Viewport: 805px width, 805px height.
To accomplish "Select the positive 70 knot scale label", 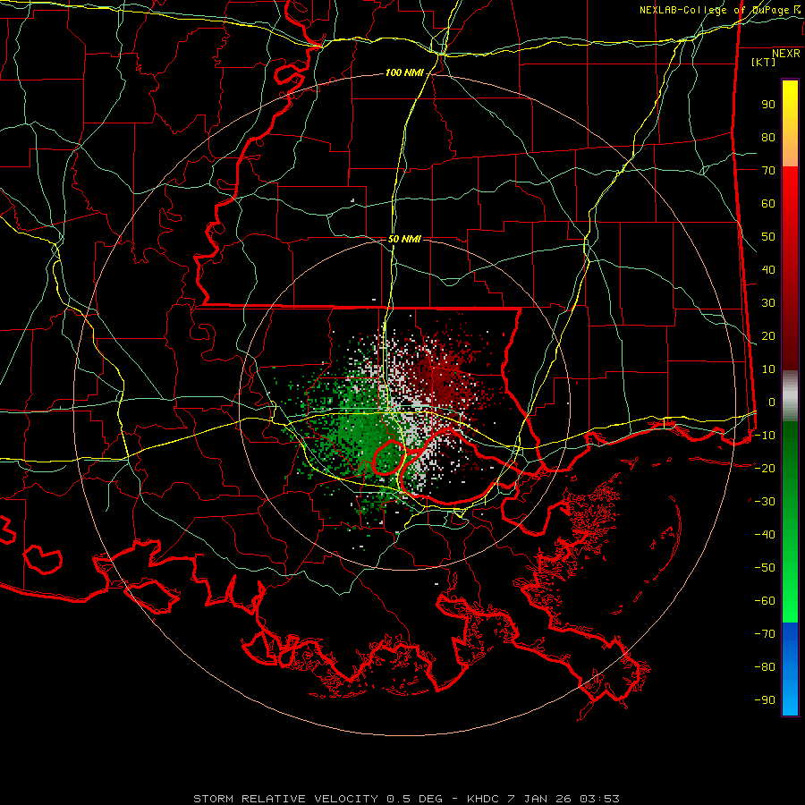I will (x=768, y=171).
